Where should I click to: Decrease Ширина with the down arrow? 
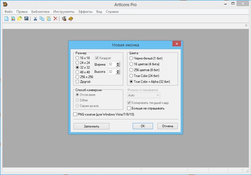click(118, 66)
